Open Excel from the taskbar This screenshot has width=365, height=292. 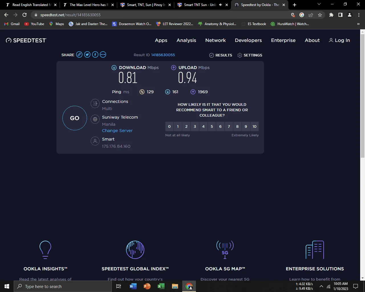coord(161,286)
